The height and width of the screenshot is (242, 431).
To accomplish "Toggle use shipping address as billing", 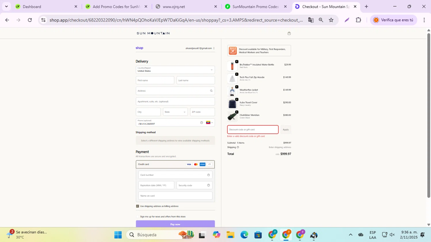I will pos(137,206).
